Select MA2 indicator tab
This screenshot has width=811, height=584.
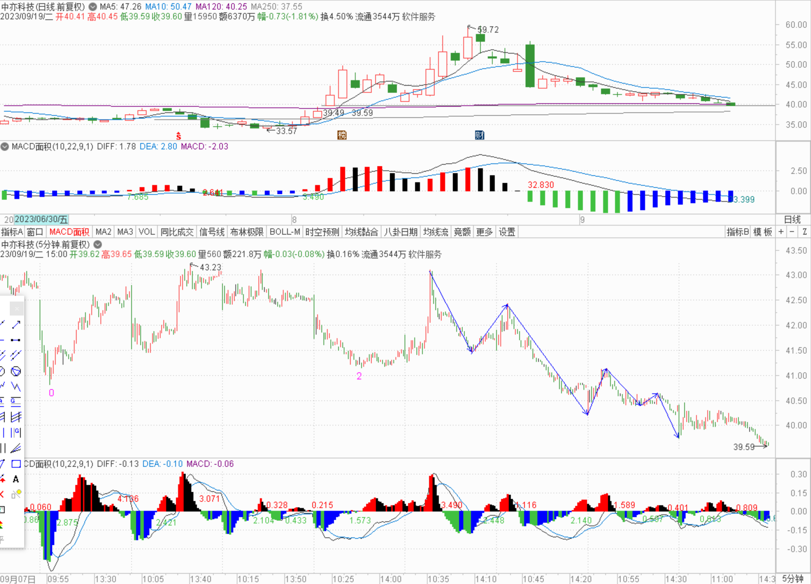click(x=103, y=232)
